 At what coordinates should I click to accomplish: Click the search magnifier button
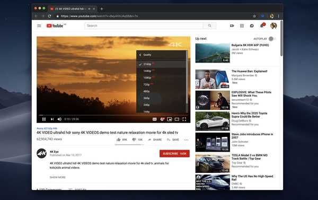click(210, 25)
